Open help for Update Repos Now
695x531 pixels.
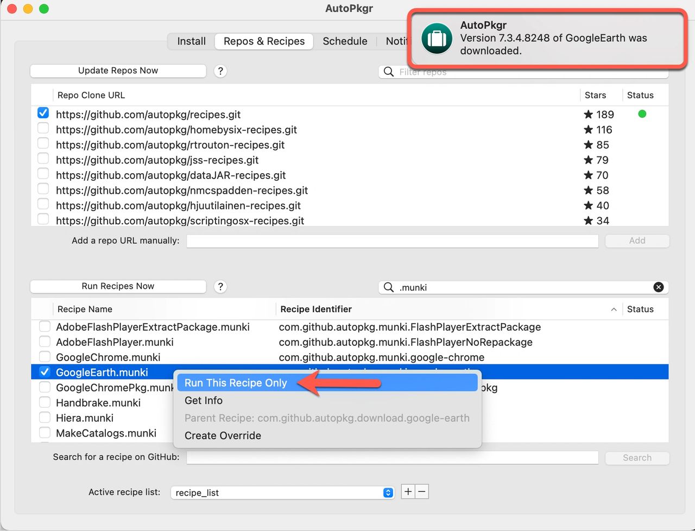pyautogui.click(x=220, y=71)
